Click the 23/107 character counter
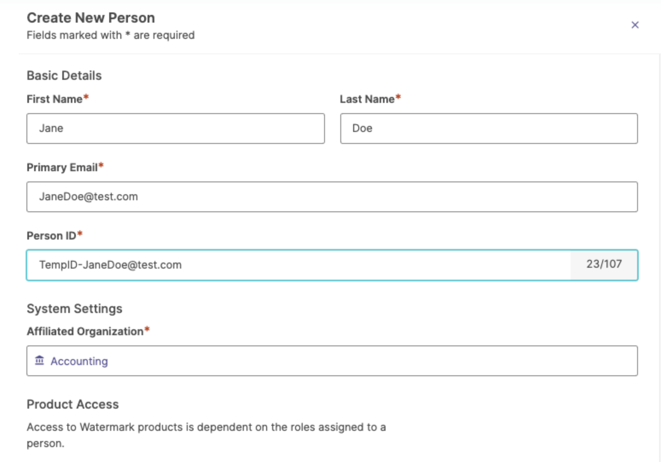Image resolution: width=661 pixels, height=462 pixels. 604,264
